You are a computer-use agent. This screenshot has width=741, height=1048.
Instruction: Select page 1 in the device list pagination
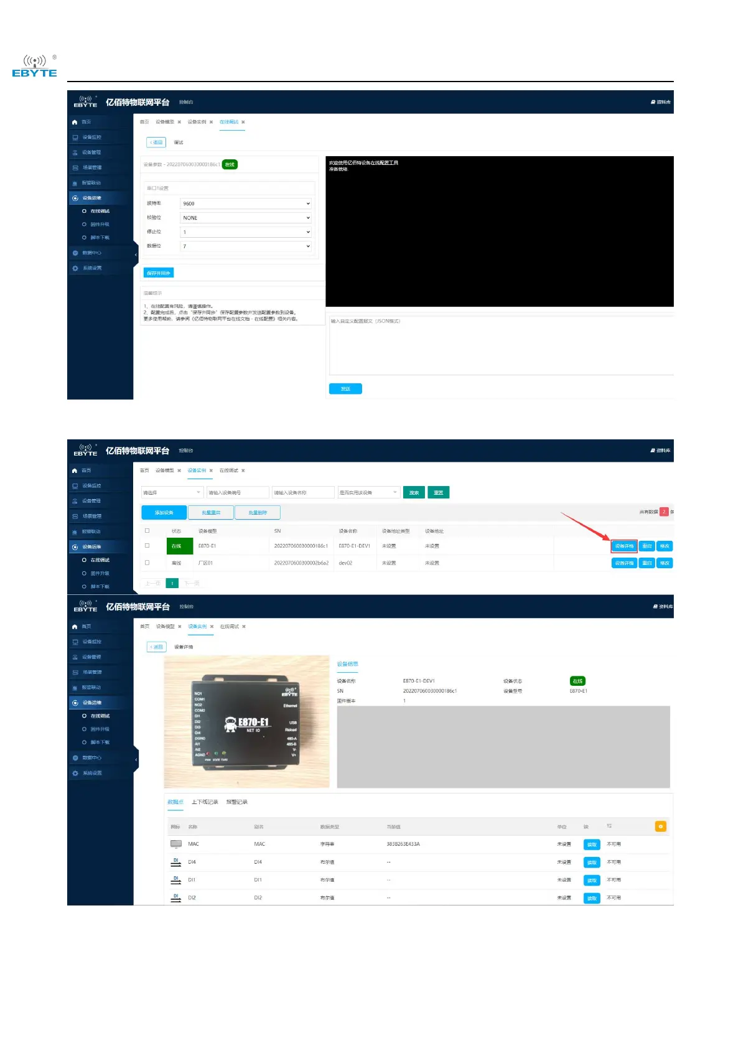(172, 583)
